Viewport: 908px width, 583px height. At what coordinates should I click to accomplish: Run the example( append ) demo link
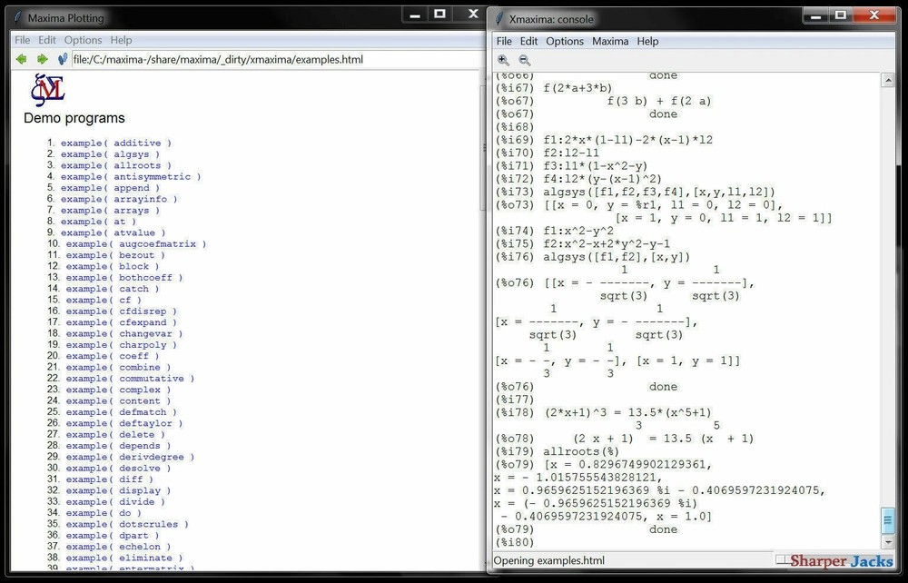click(x=110, y=188)
